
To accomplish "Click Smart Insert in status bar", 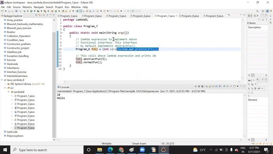I will 139,144.
